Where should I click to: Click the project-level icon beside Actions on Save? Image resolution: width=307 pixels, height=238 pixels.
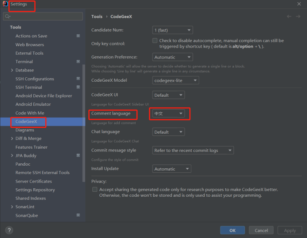pos(78,36)
